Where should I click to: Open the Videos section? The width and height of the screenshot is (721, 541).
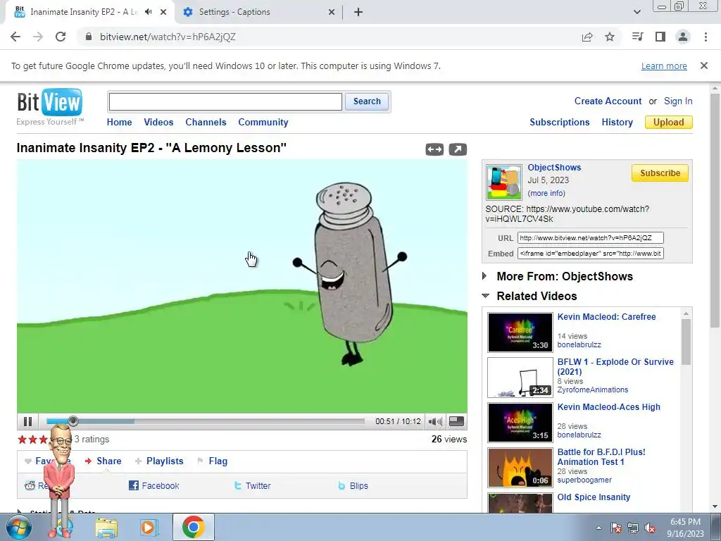click(x=158, y=122)
